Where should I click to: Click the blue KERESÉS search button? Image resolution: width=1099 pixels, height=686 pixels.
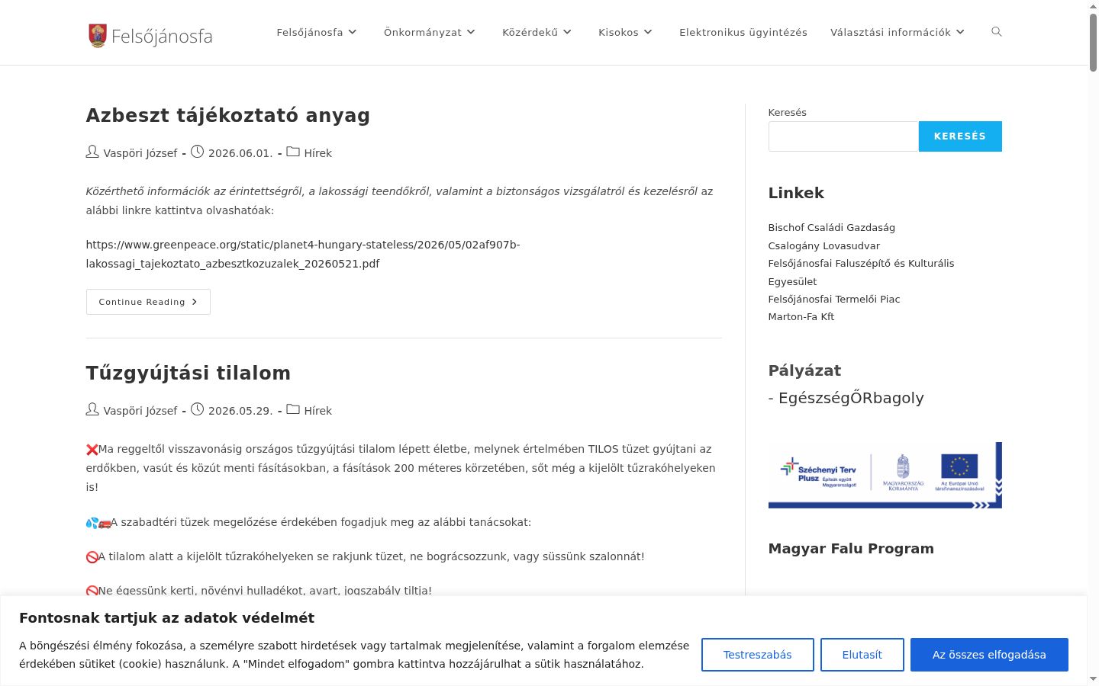pyautogui.click(x=960, y=136)
